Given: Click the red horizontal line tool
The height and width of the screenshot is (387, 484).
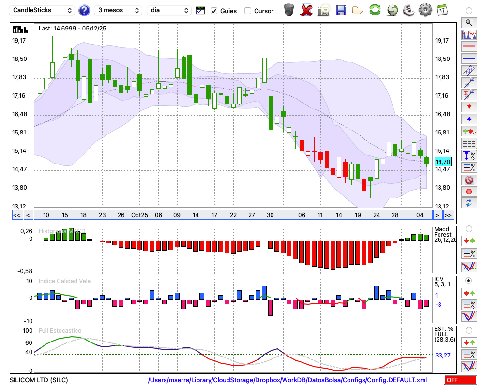Looking at the screenshot, I should click(469, 47).
